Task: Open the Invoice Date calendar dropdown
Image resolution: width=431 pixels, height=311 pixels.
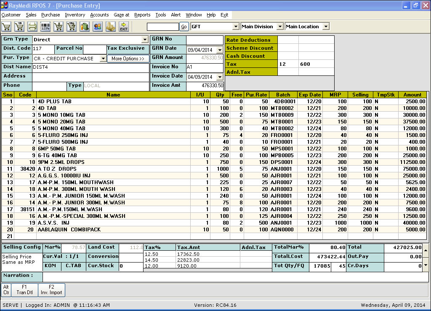Action: (219, 77)
